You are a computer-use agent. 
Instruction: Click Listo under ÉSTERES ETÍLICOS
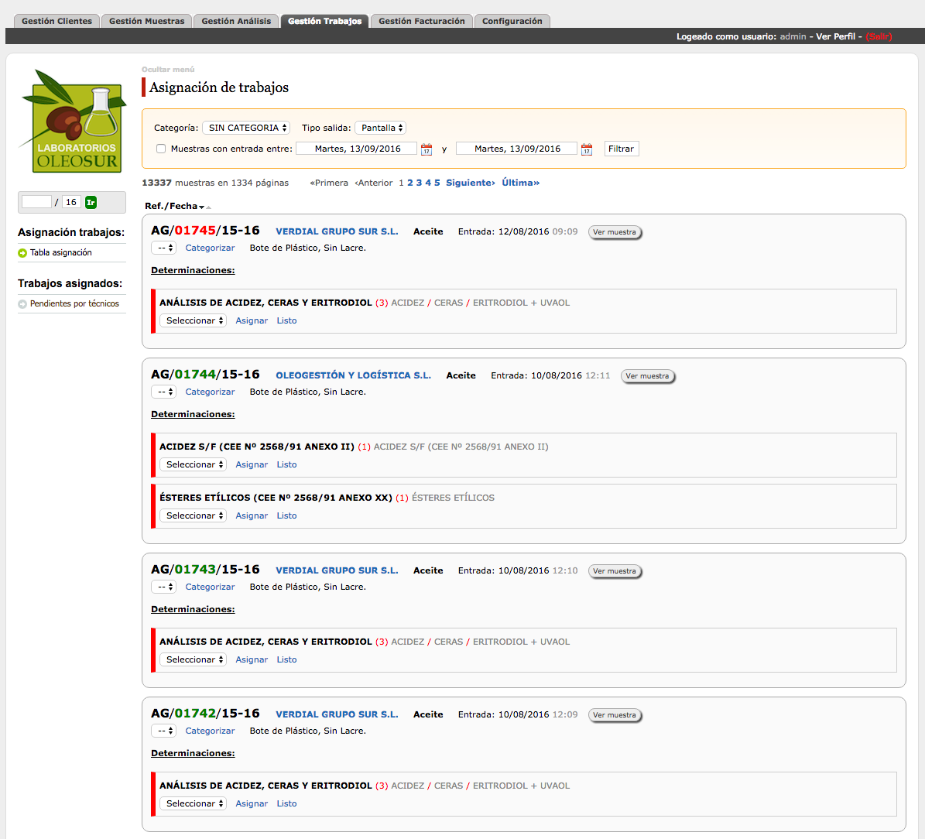pyautogui.click(x=286, y=515)
